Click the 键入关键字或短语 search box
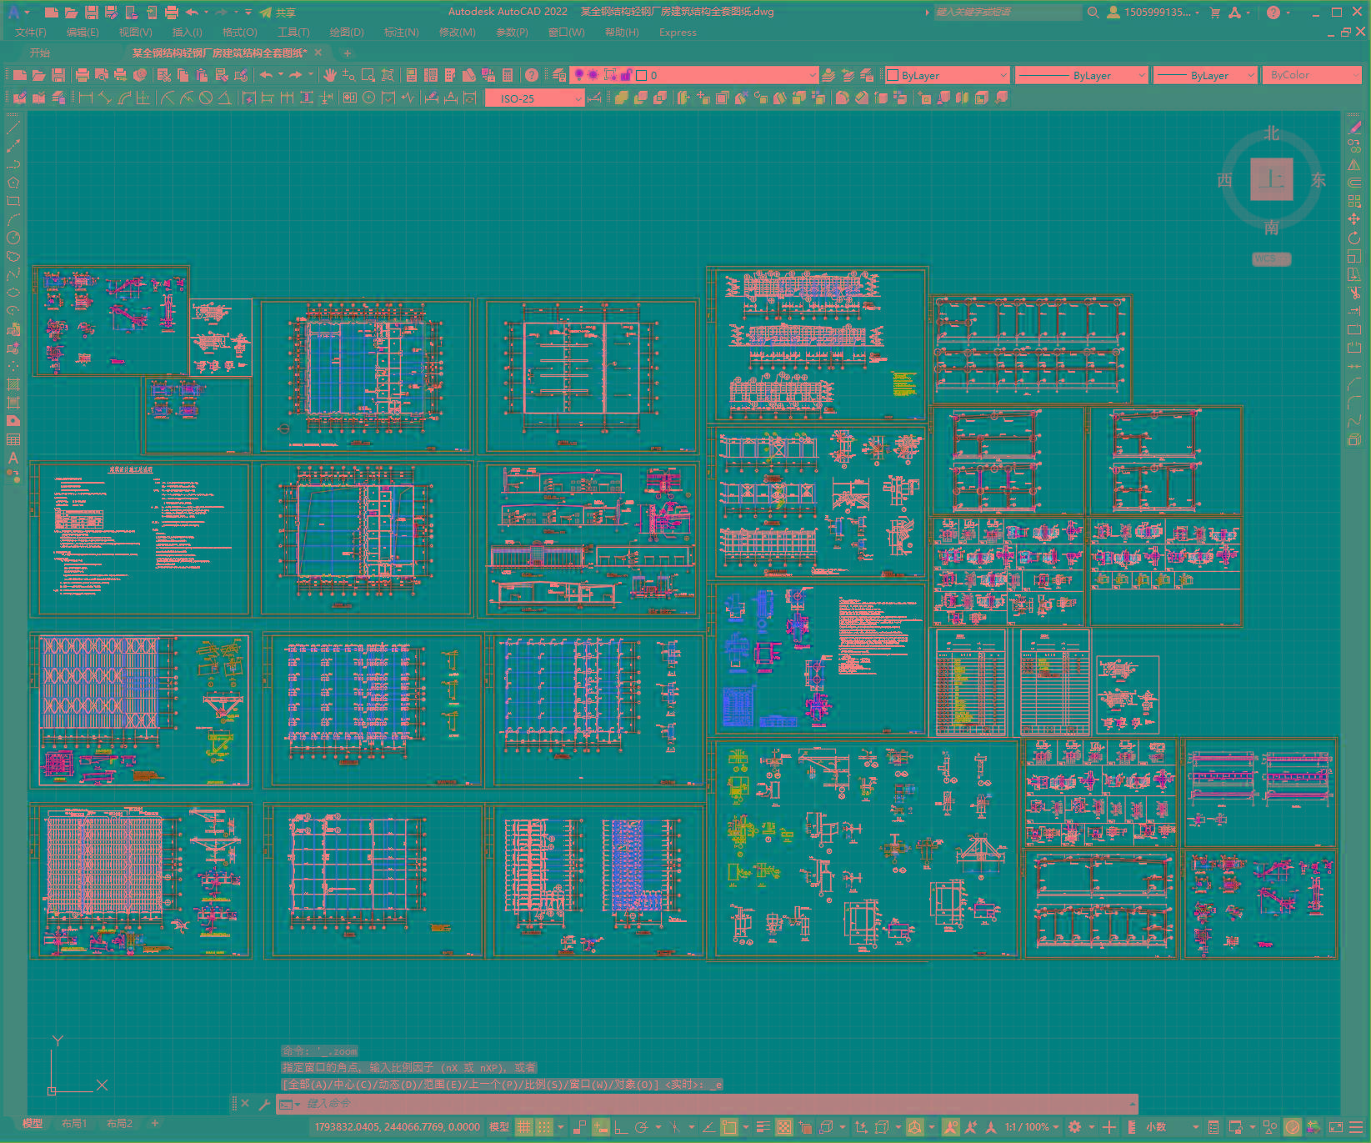1371x1143 pixels. click(x=1008, y=13)
